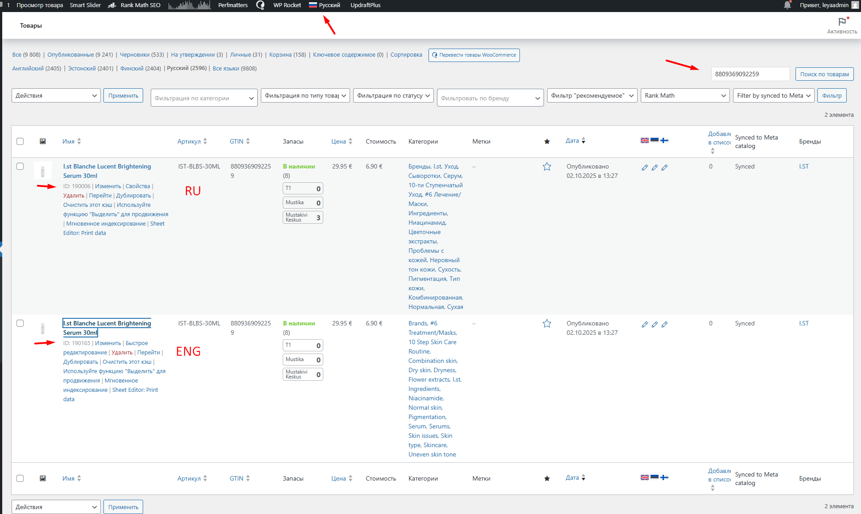Open the Activity flag icon

(842, 22)
